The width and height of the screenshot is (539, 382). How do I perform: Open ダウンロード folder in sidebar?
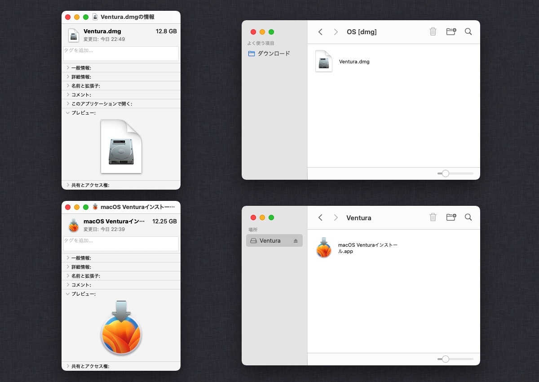[x=273, y=53]
